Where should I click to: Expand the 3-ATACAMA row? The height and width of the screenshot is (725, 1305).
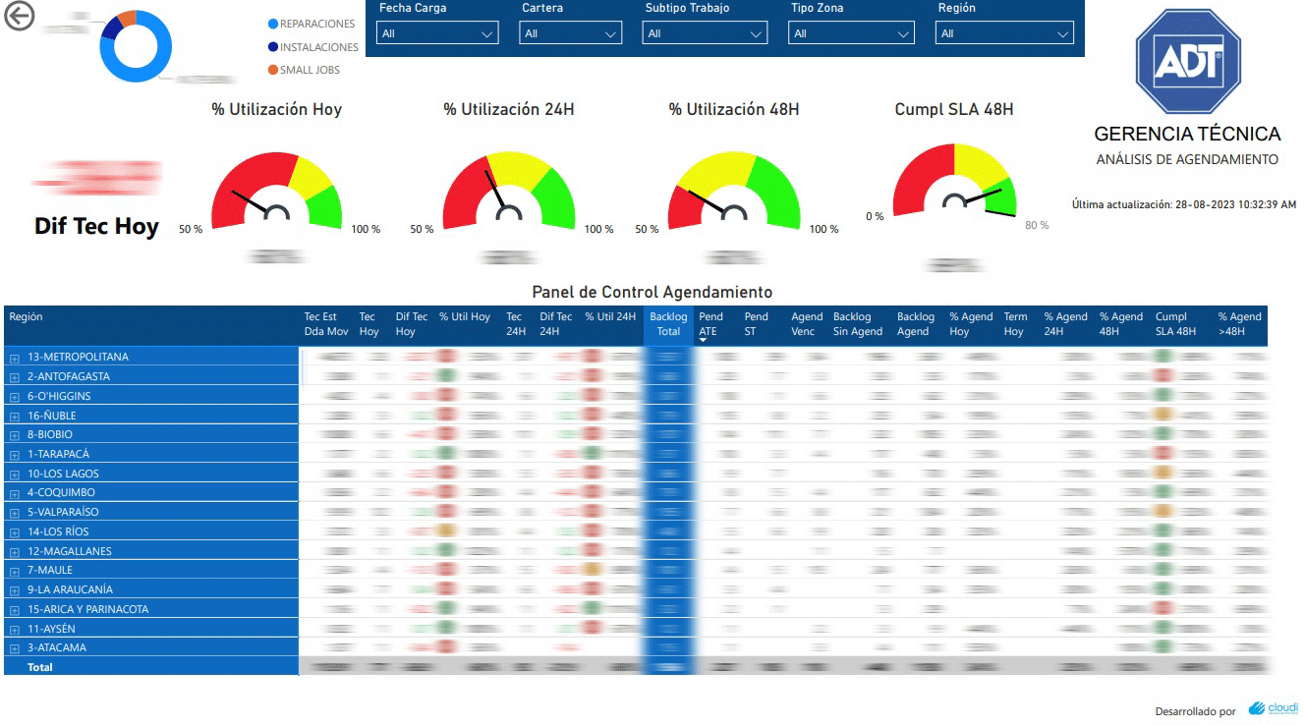click(15, 648)
